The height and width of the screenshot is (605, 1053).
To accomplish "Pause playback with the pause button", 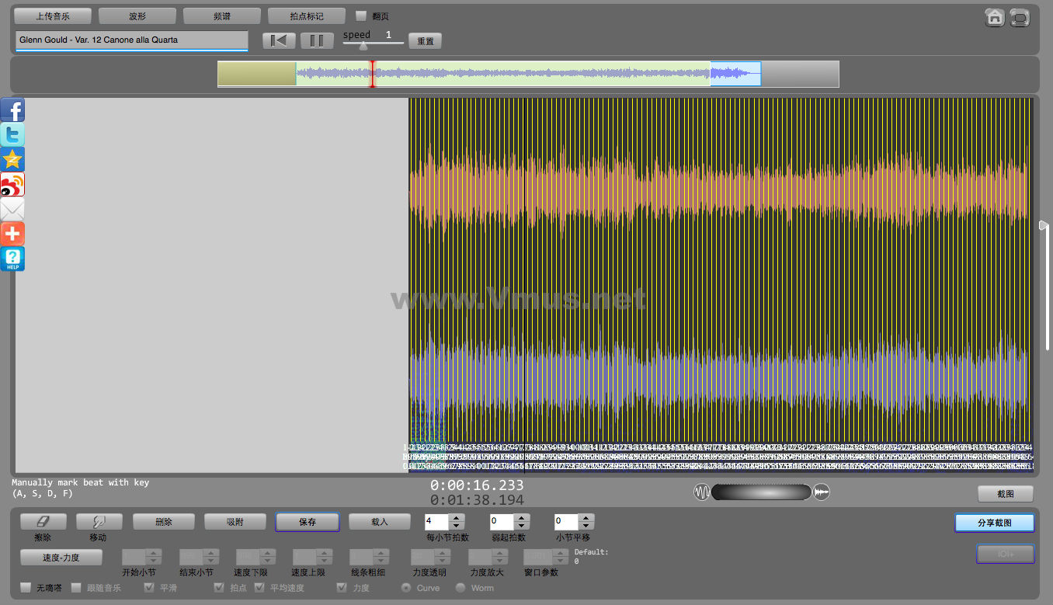I will point(317,41).
